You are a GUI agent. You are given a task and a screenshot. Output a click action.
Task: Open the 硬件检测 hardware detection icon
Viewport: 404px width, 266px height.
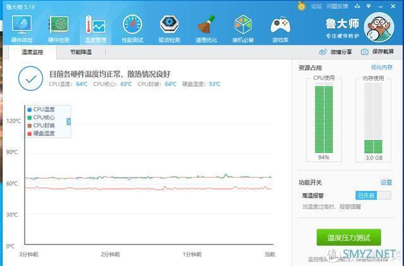(59, 28)
